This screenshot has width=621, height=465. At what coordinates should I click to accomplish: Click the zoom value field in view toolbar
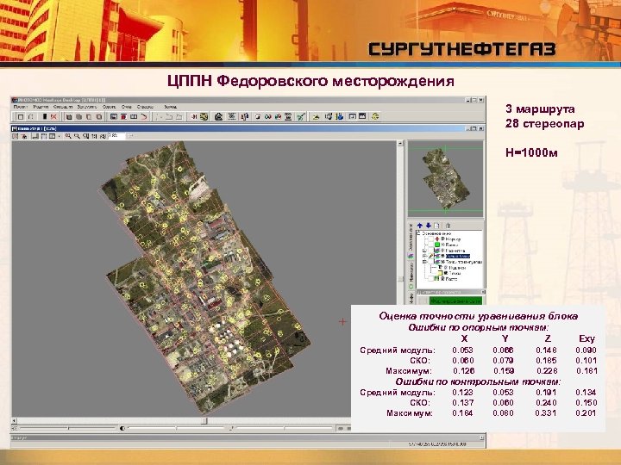pyautogui.click(x=116, y=135)
